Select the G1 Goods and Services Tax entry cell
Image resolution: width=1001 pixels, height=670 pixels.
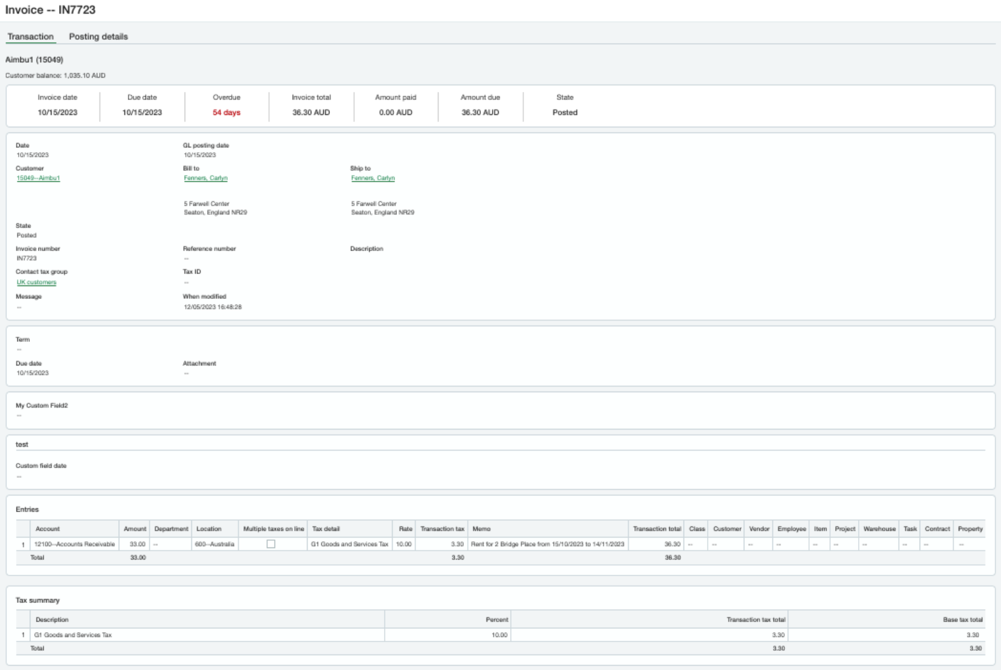click(x=350, y=544)
